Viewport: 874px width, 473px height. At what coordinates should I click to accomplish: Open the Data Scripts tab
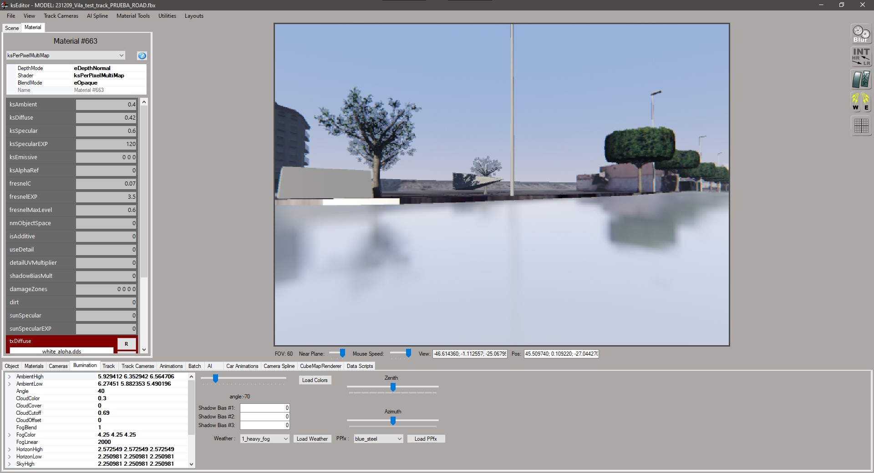pyautogui.click(x=360, y=366)
